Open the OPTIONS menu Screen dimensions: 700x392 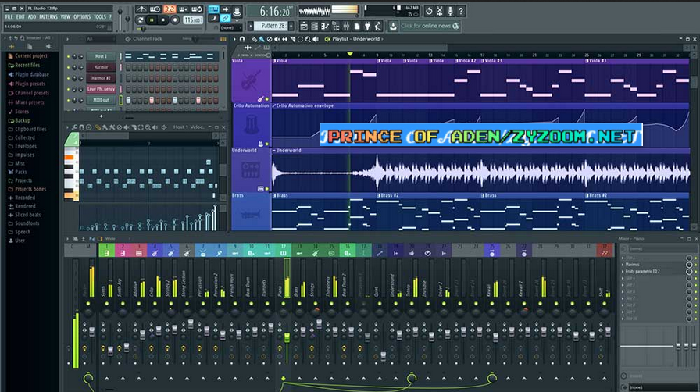click(x=82, y=17)
